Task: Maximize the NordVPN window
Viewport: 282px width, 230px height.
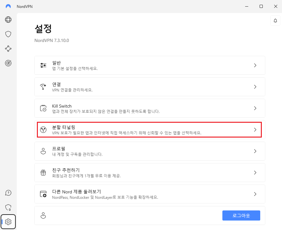Action: (261, 6)
